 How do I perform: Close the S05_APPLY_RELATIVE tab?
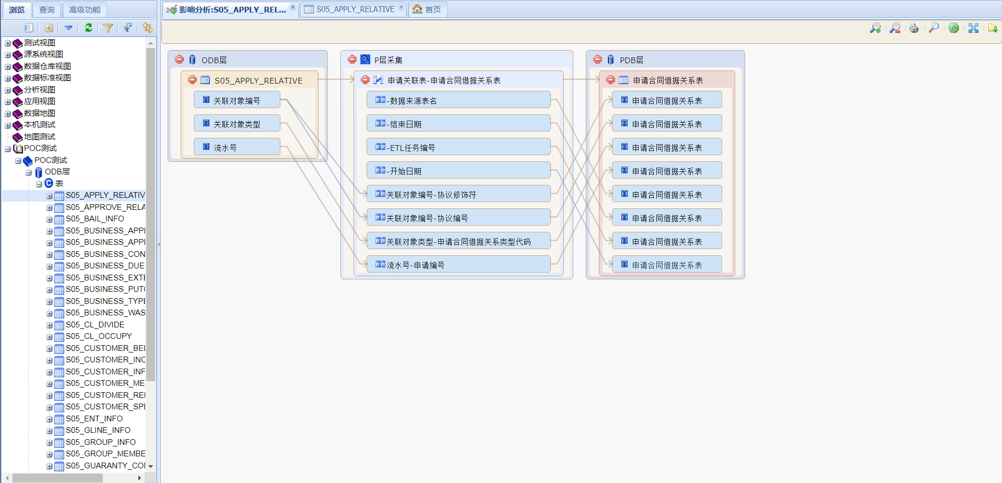click(401, 7)
